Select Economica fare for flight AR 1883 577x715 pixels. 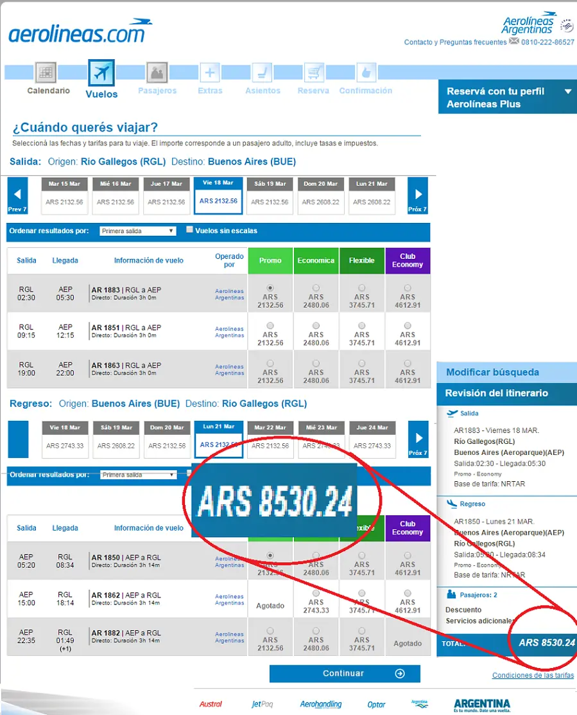pos(316,288)
